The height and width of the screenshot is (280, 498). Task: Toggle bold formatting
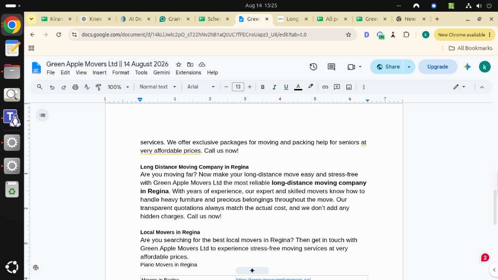tap(263, 87)
